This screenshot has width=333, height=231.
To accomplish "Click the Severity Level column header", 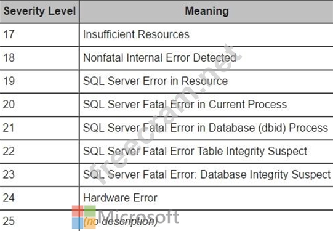I will click(39, 11).
